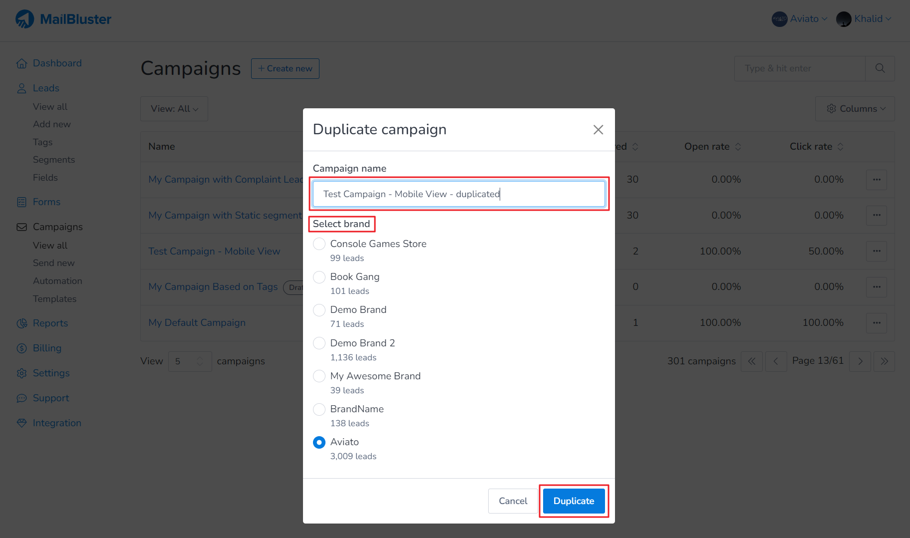This screenshot has width=910, height=538.
Task: Open Fields in sidebar
Action: coord(45,178)
